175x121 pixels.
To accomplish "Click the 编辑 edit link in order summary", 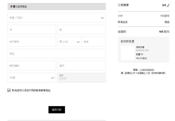I will (164, 5).
